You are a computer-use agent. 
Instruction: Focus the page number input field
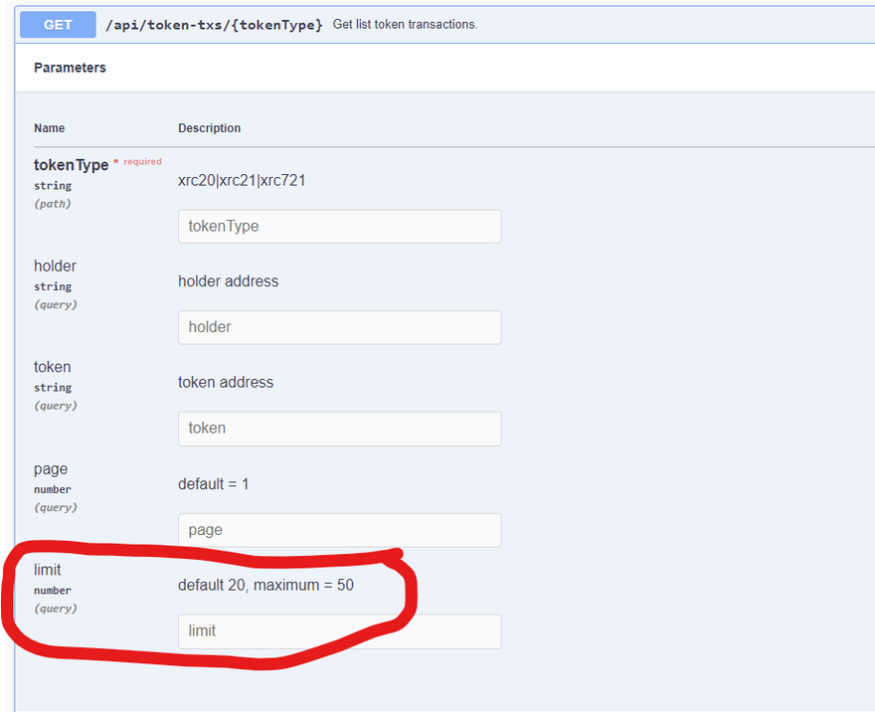tap(339, 530)
